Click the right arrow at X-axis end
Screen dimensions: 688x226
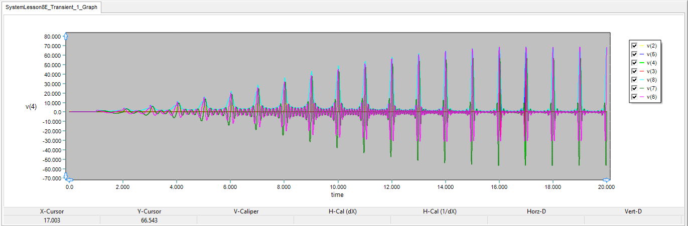(x=606, y=180)
